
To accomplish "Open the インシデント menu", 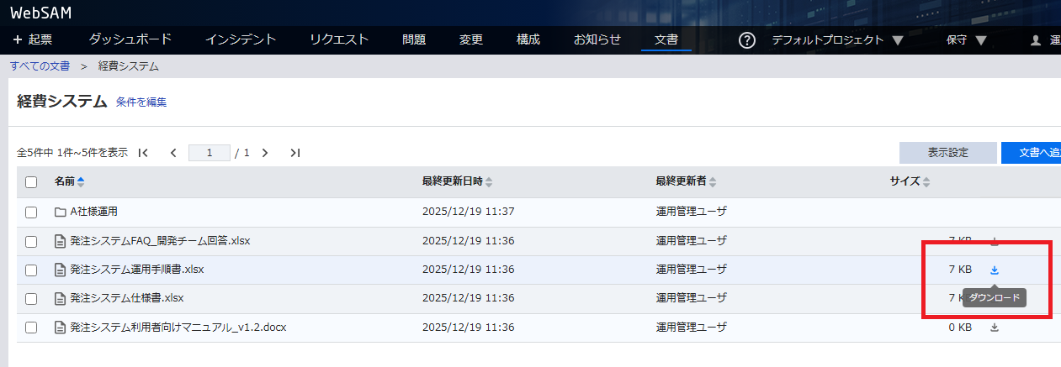I will 240,39.
